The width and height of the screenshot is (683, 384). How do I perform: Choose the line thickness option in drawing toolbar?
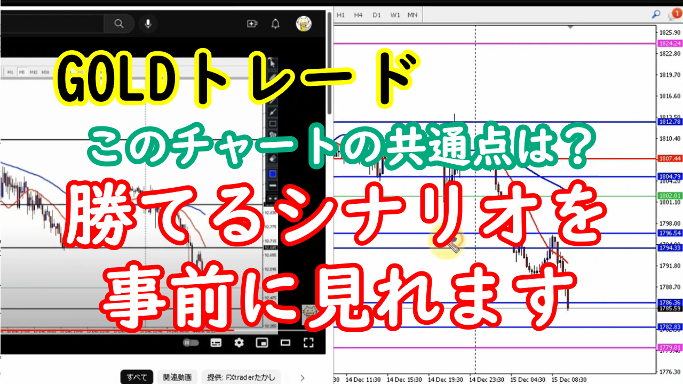pos(272,186)
